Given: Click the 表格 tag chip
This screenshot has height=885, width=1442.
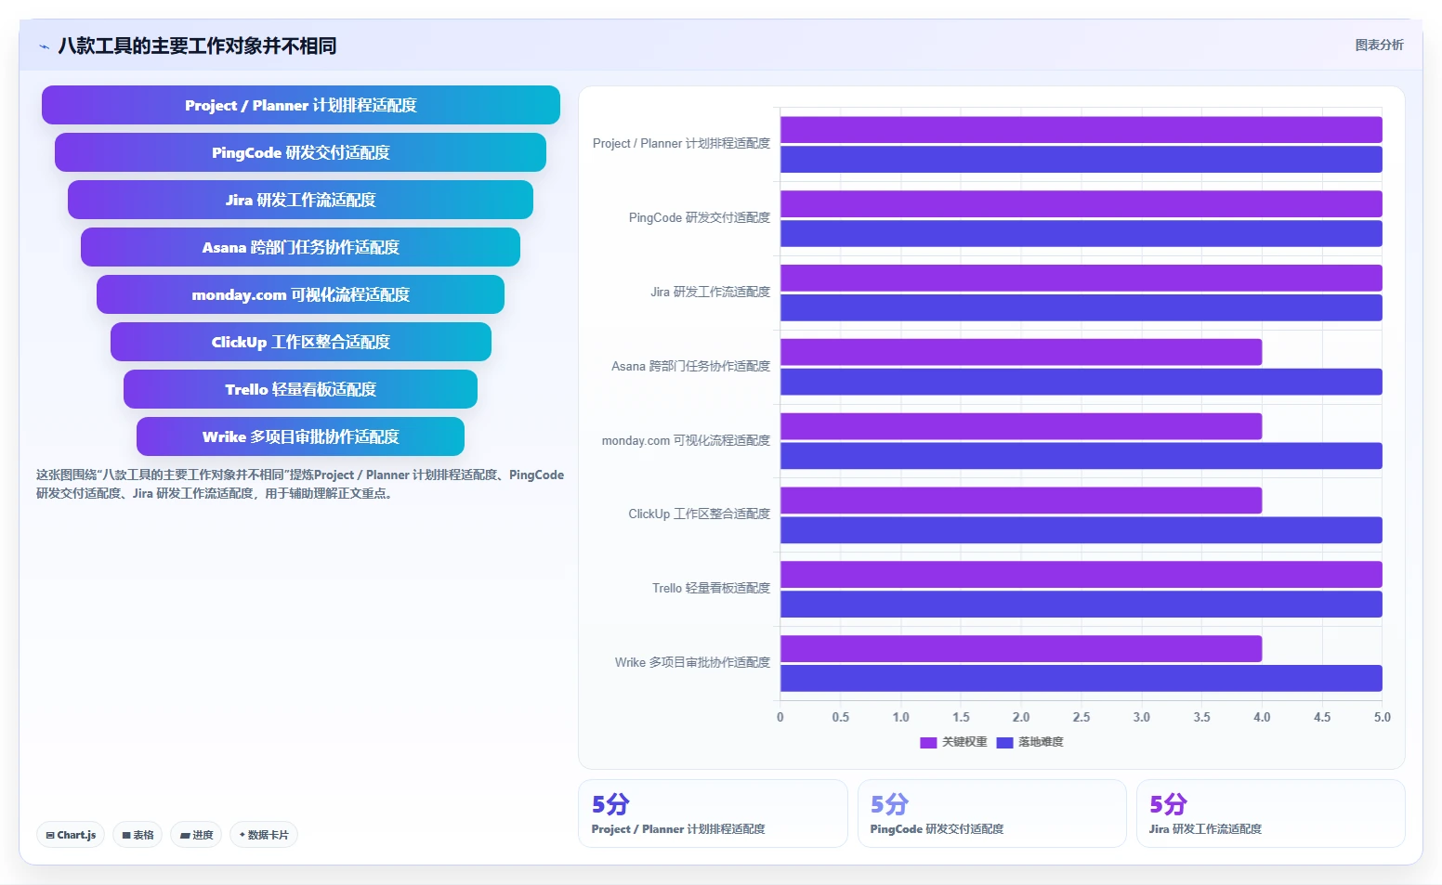Looking at the screenshot, I should pyautogui.click(x=138, y=835).
